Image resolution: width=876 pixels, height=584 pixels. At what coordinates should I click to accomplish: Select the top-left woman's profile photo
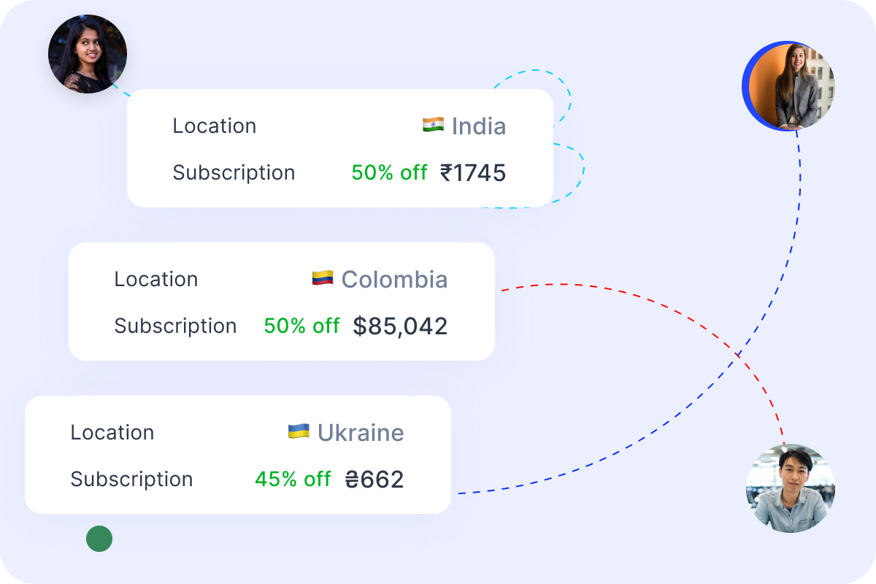click(x=88, y=54)
